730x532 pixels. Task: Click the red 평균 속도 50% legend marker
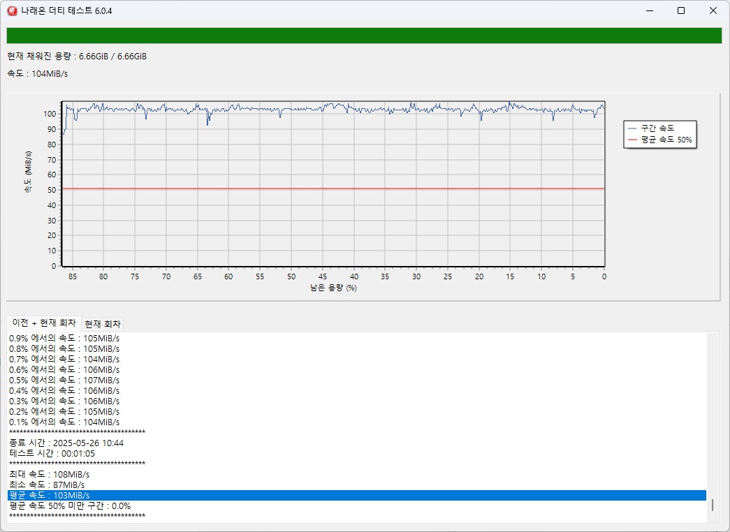[632, 140]
